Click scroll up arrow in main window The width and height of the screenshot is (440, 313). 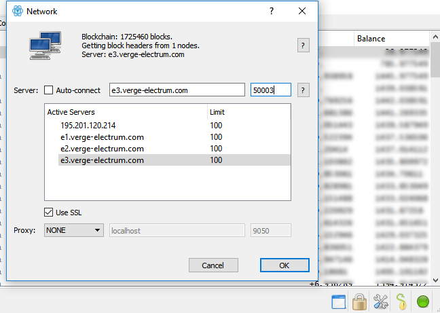tap(435, 37)
